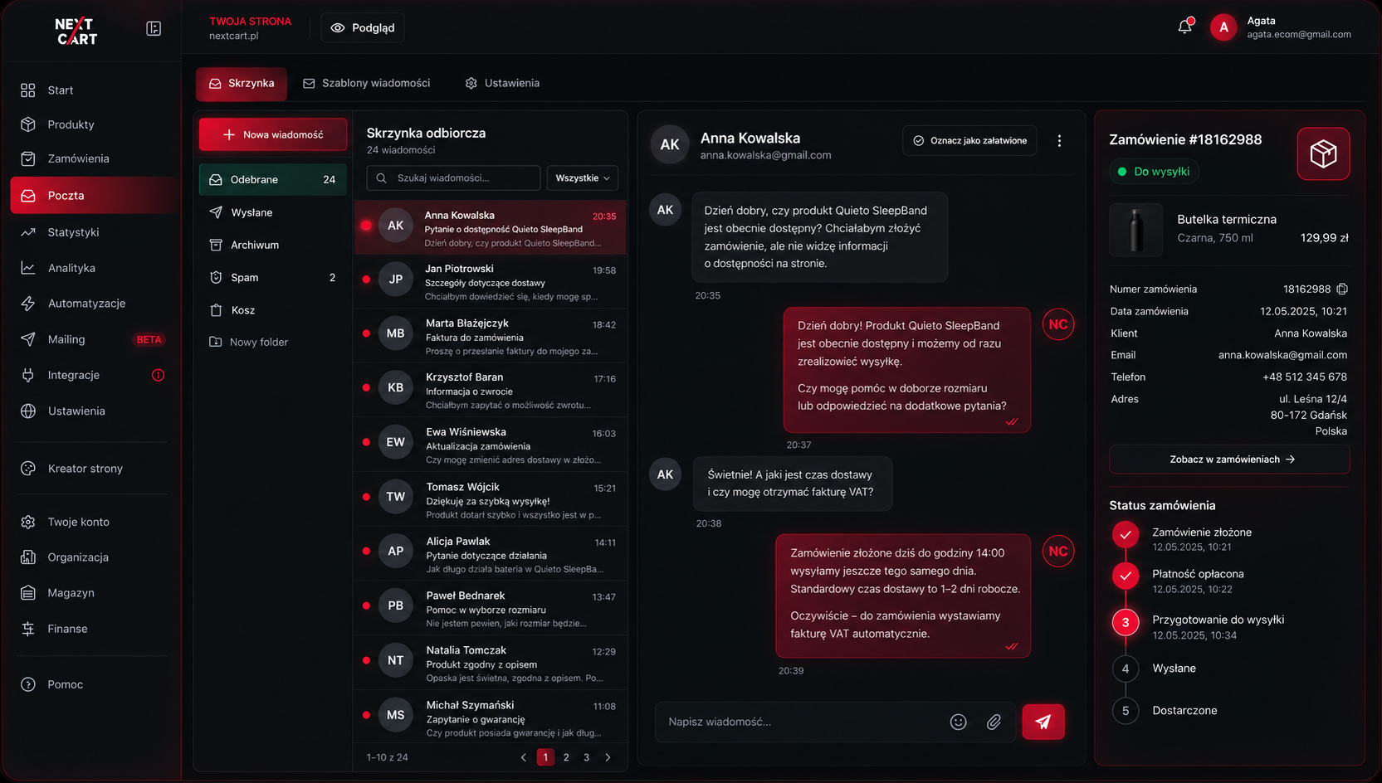Image resolution: width=1382 pixels, height=783 pixels.
Task: Go to next page with right chevron
Action: (608, 757)
